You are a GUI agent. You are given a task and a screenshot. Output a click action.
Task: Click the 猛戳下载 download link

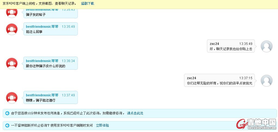coord(87,4)
